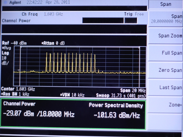
Task: Activate the Zero Span softkey
Action: (165, 70)
